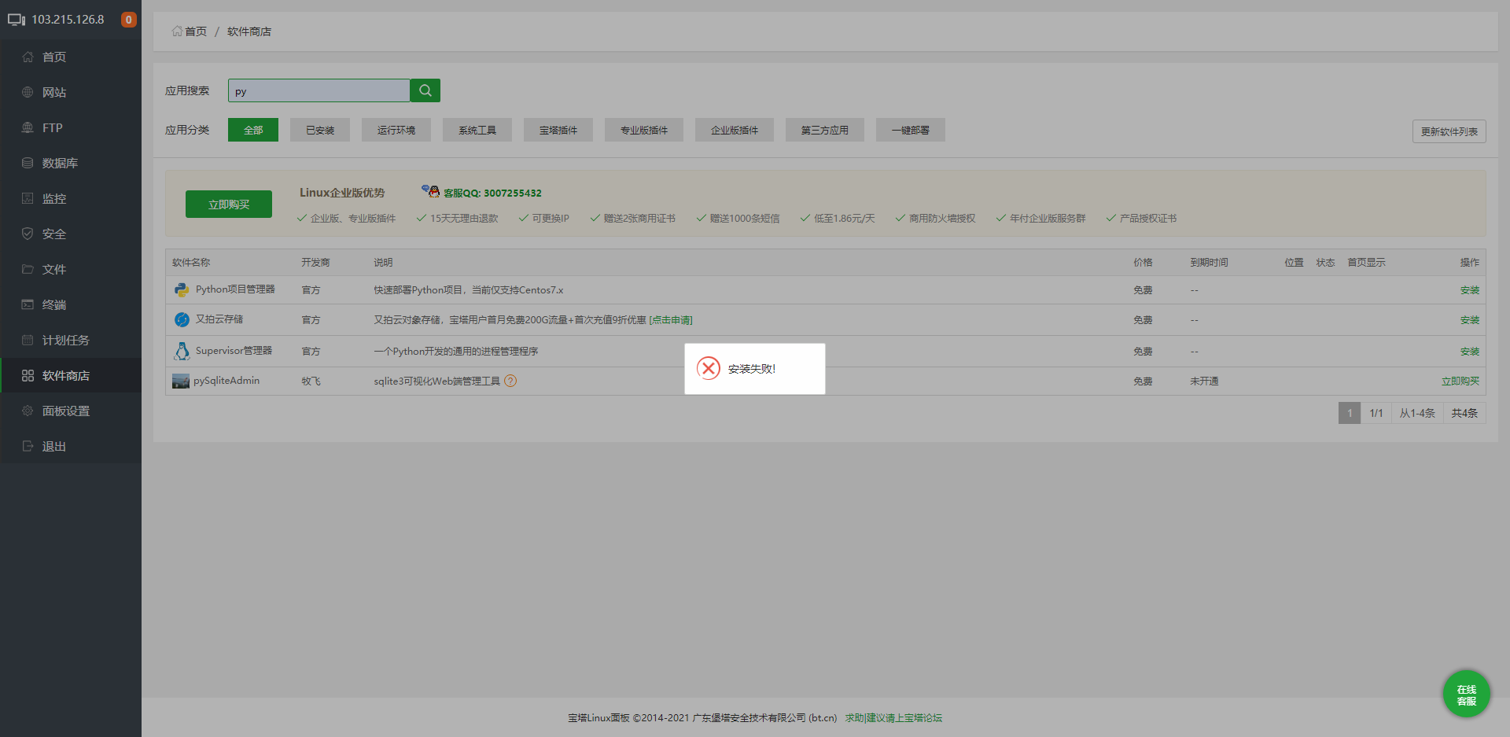This screenshot has height=737, width=1510.
Task: Select the 宝塔插件 category tab
Action: [x=558, y=130]
